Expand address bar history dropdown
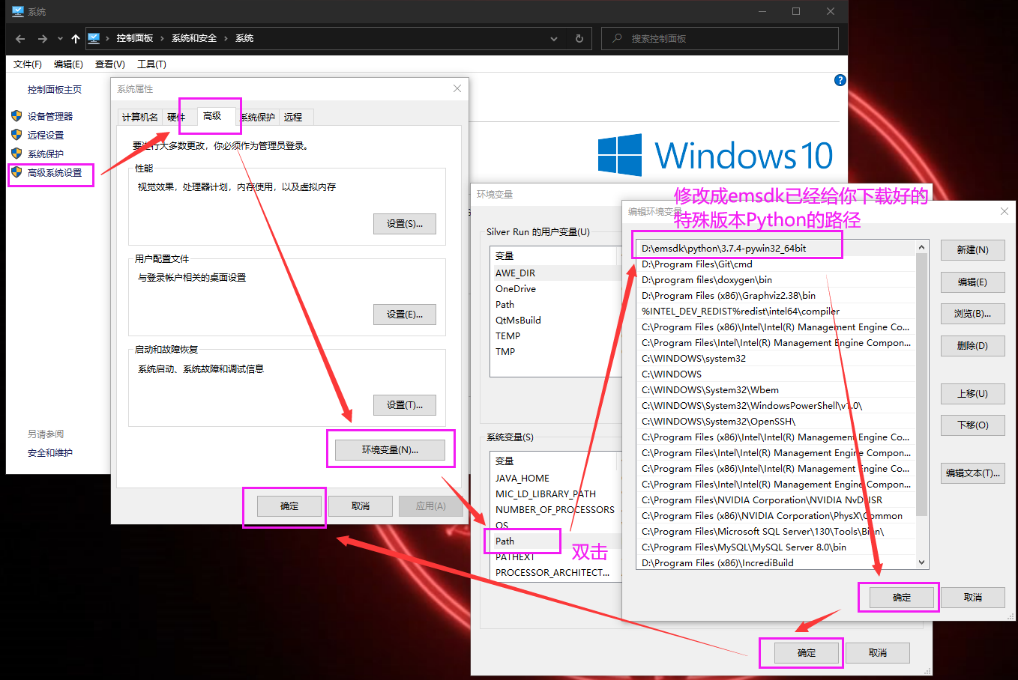 pos(554,39)
